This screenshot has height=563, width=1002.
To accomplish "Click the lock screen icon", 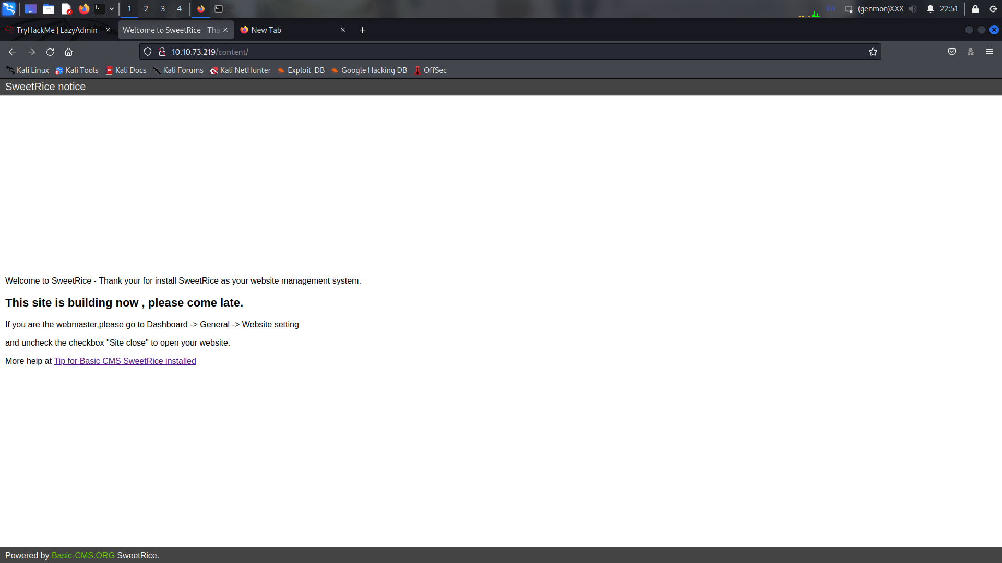I will tap(975, 9).
